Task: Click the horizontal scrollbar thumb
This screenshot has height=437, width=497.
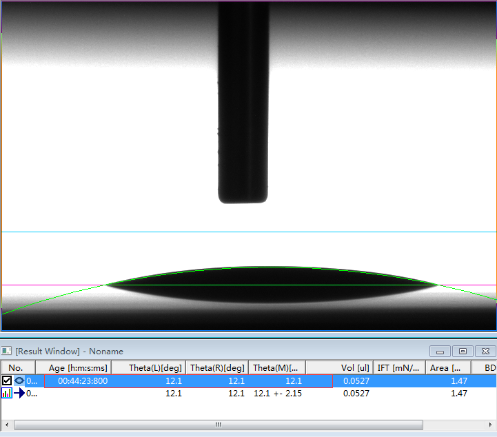Action: (x=219, y=425)
